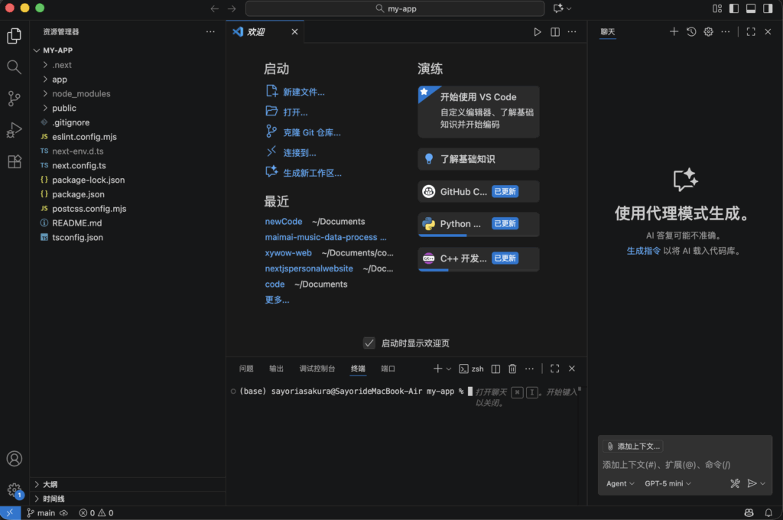The height and width of the screenshot is (520, 783).
Task: Open chat history clock icon
Action: point(691,32)
